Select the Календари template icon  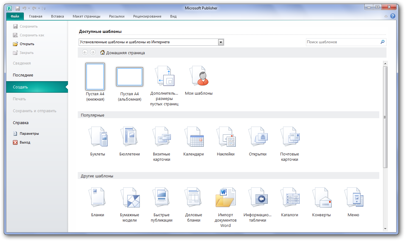[x=193, y=137]
